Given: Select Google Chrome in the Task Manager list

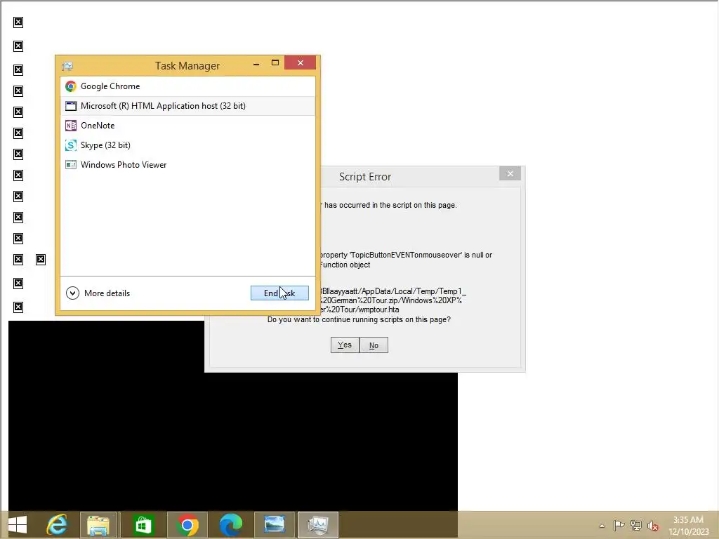Looking at the screenshot, I should pos(187,86).
